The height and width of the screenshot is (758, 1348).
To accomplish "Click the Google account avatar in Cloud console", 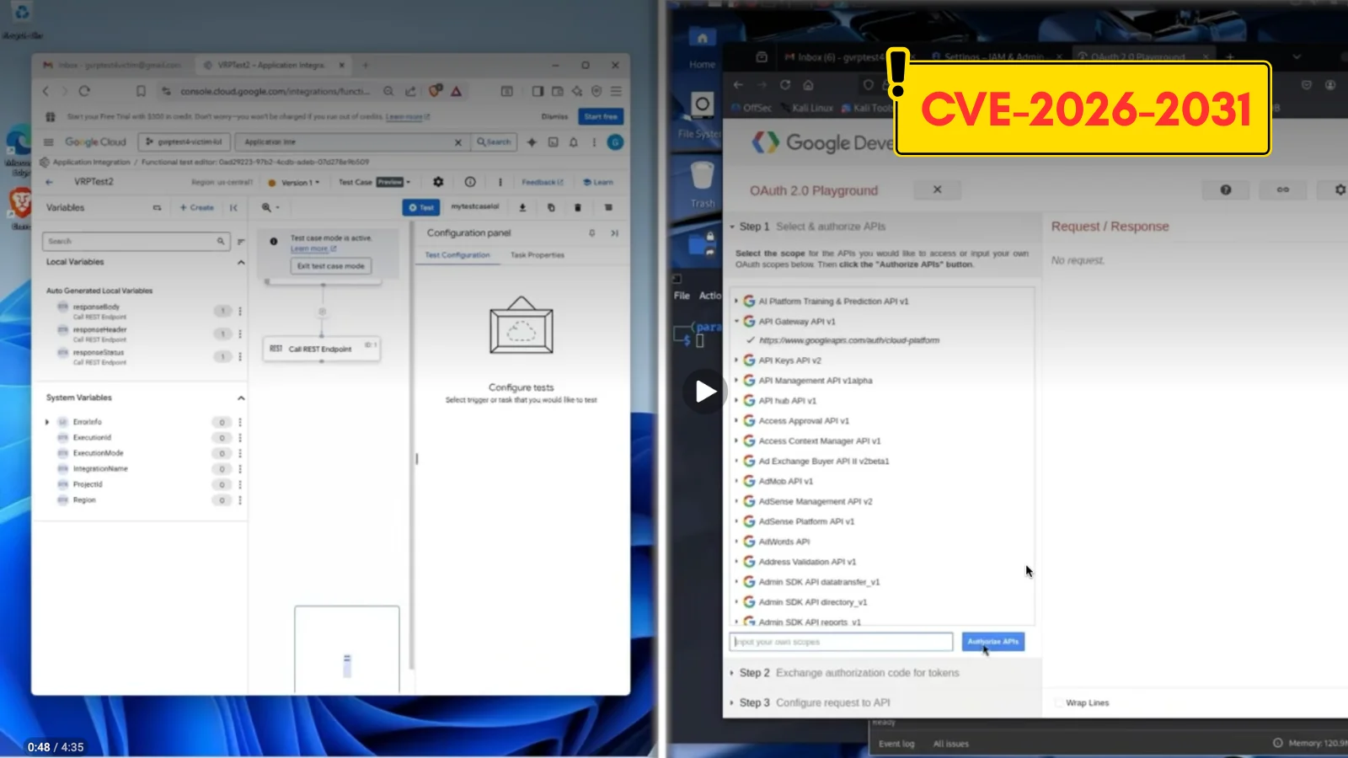I will [x=616, y=142].
